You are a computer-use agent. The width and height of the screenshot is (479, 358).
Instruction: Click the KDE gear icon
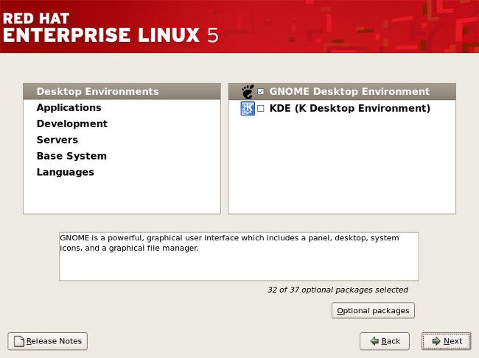[248, 109]
